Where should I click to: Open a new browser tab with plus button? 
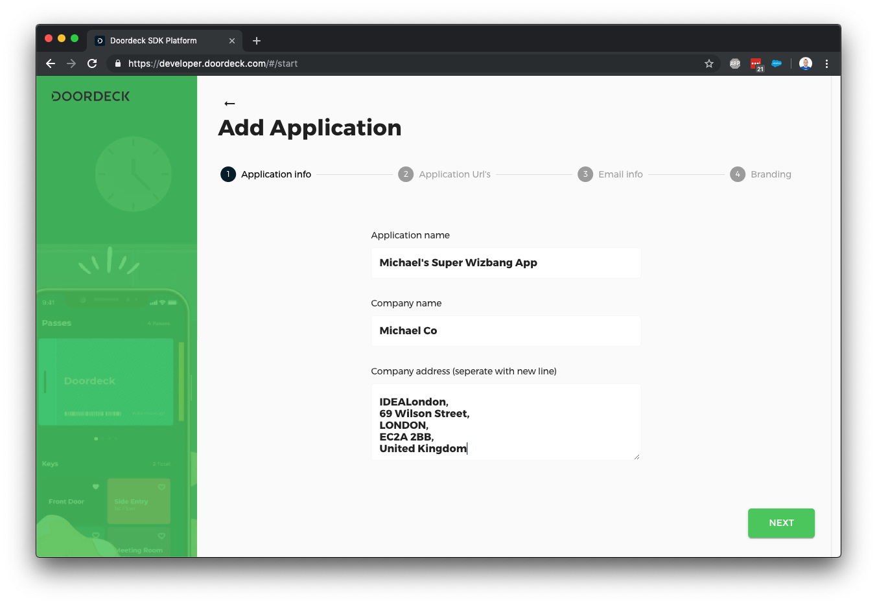coord(256,40)
